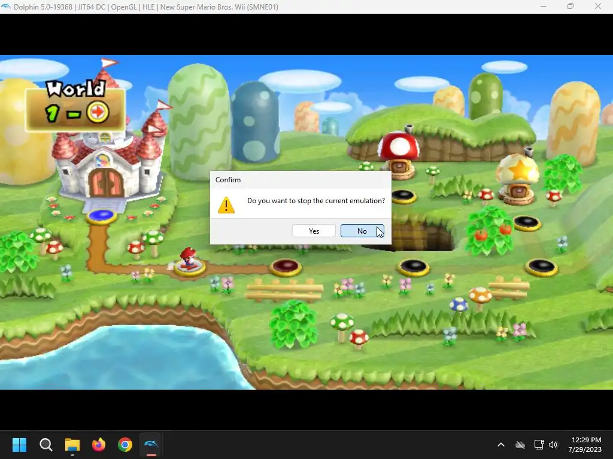Click No in the Confirm dialog
Image resolution: width=613 pixels, height=459 pixels.
tap(362, 231)
